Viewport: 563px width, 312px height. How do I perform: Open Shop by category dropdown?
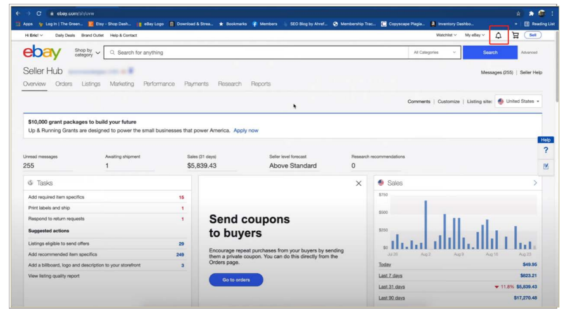[x=87, y=53]
